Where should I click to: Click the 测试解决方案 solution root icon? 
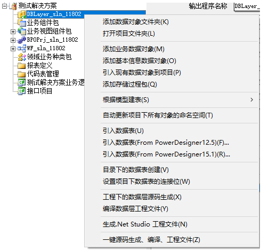coord(14,6)
